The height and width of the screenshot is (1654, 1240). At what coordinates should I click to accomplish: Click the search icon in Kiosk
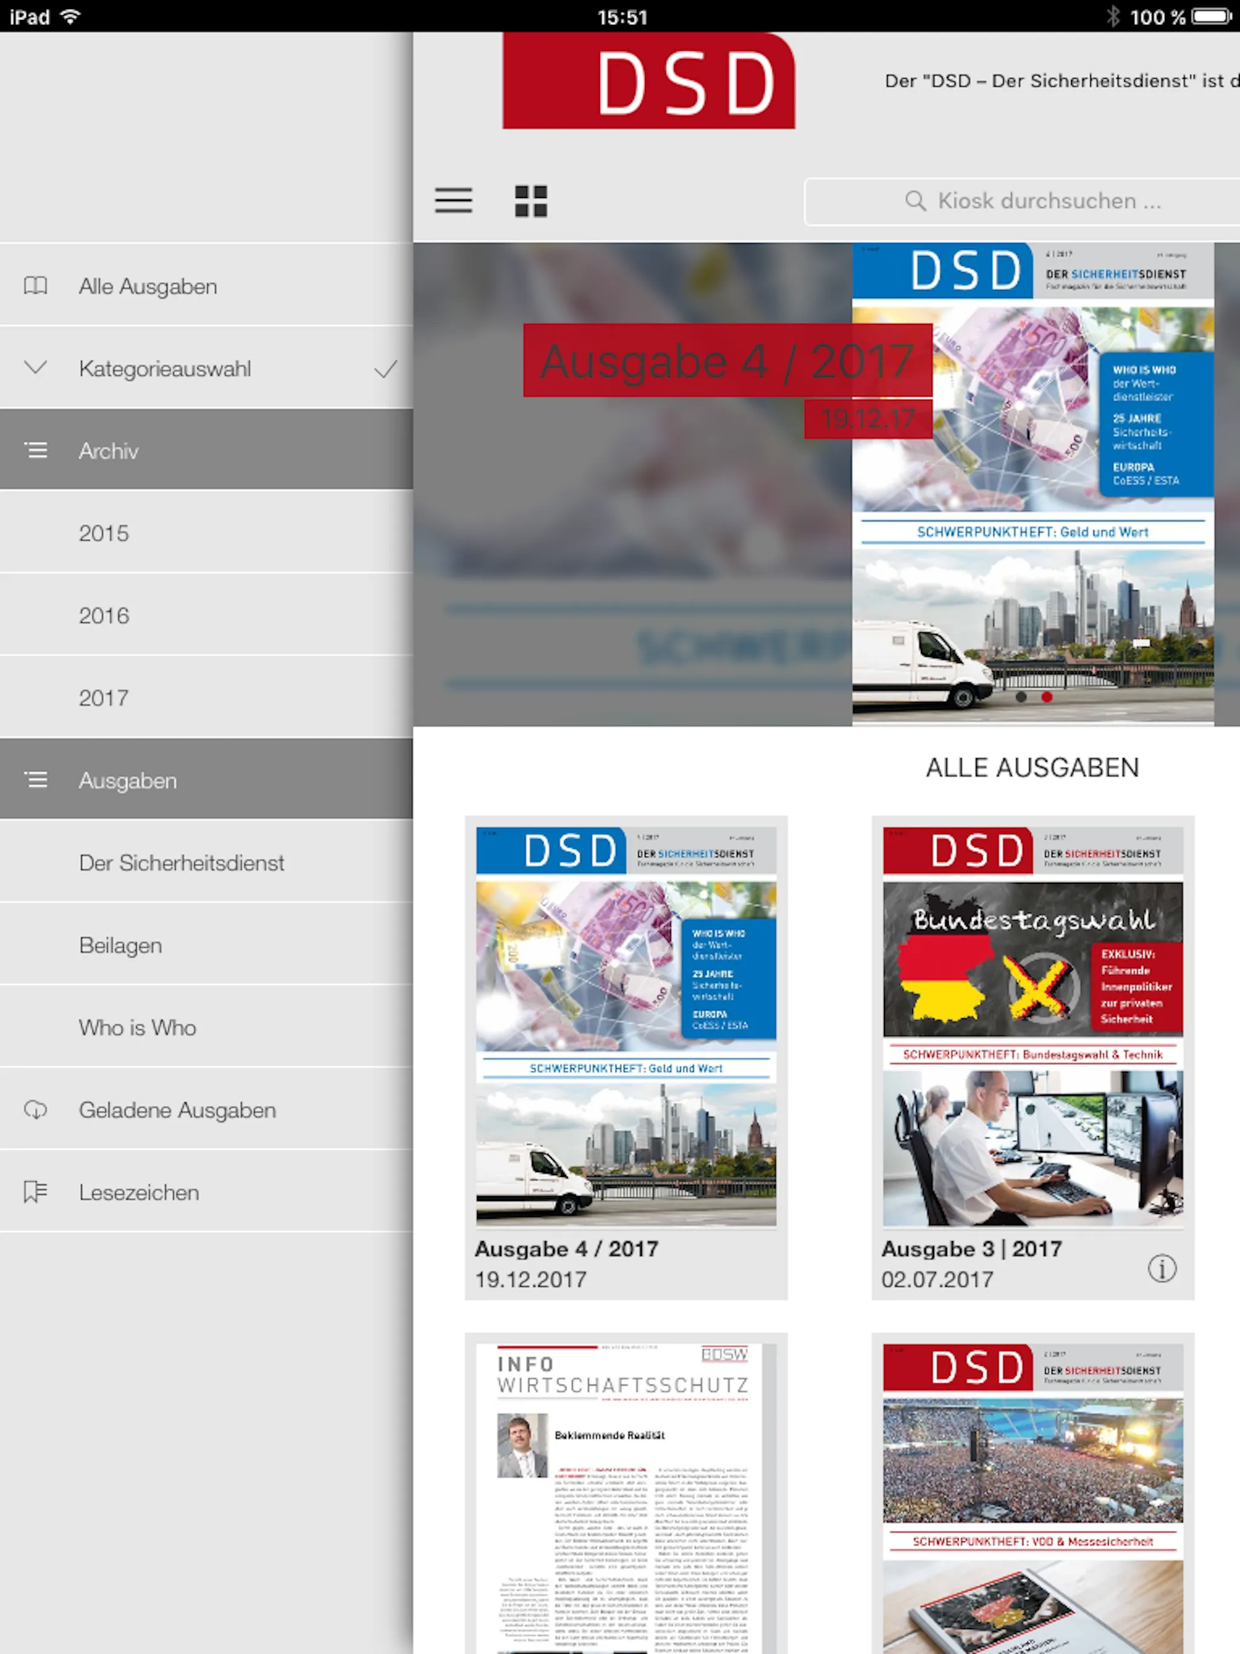(917, 200)
